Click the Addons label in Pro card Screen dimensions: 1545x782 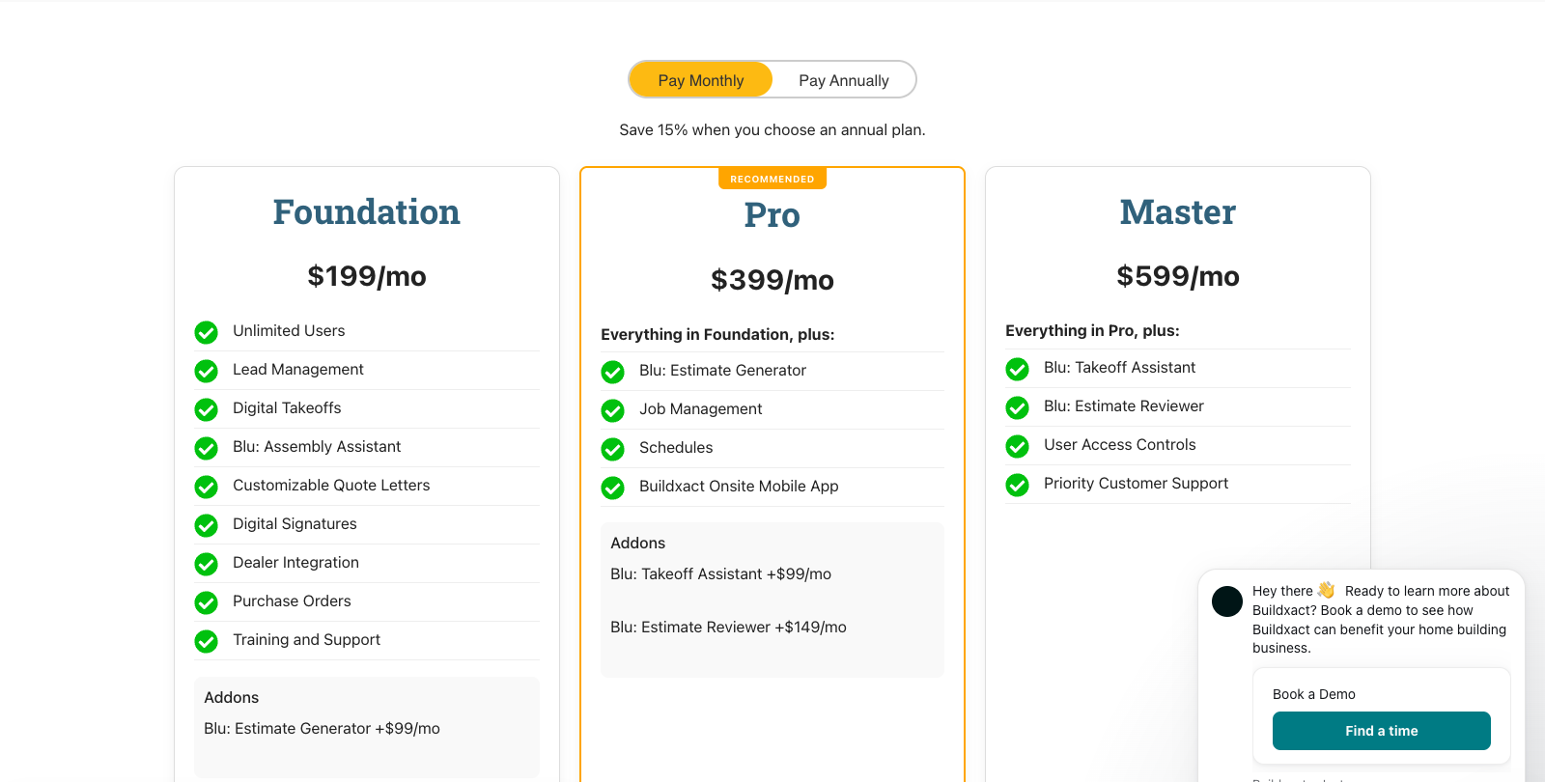[637, 543]
